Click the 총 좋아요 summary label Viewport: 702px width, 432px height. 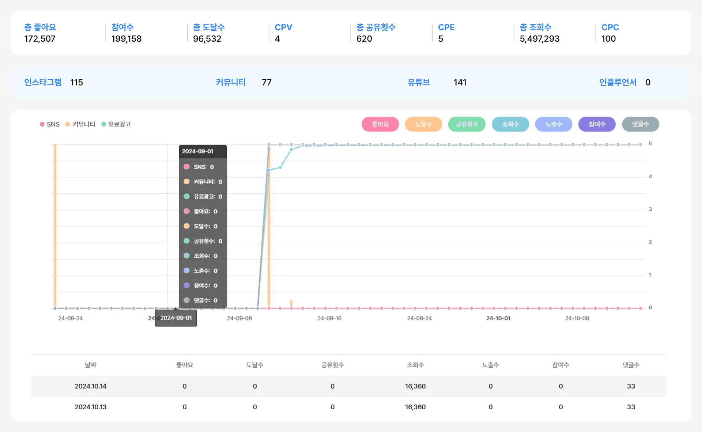40,27
